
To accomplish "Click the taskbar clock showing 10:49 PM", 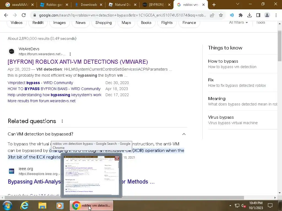I will click(x=256, y=206).
